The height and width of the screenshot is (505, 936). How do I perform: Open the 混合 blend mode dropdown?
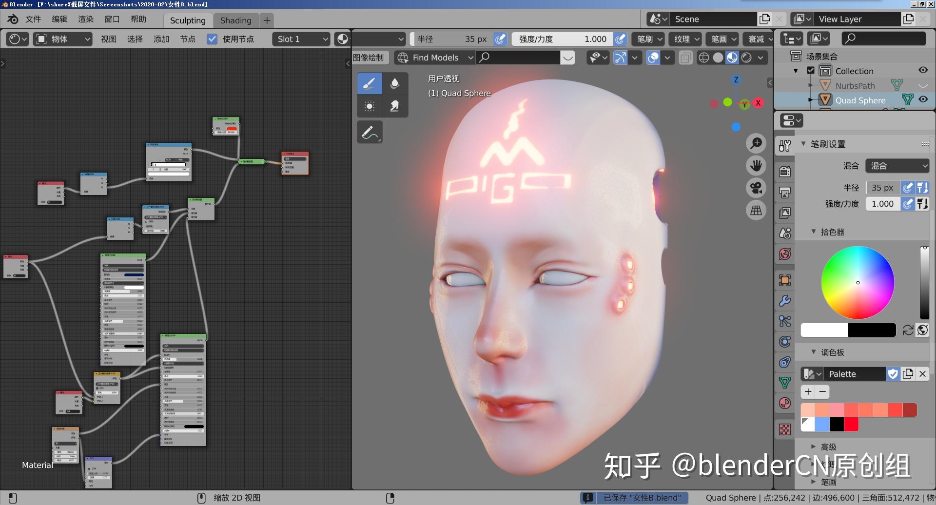pyautogui.click(x=897, y=166)
